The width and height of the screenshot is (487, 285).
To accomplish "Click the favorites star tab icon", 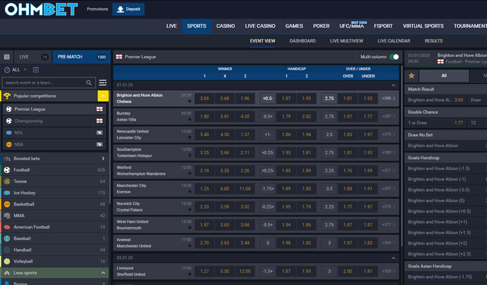I will 412,76.
